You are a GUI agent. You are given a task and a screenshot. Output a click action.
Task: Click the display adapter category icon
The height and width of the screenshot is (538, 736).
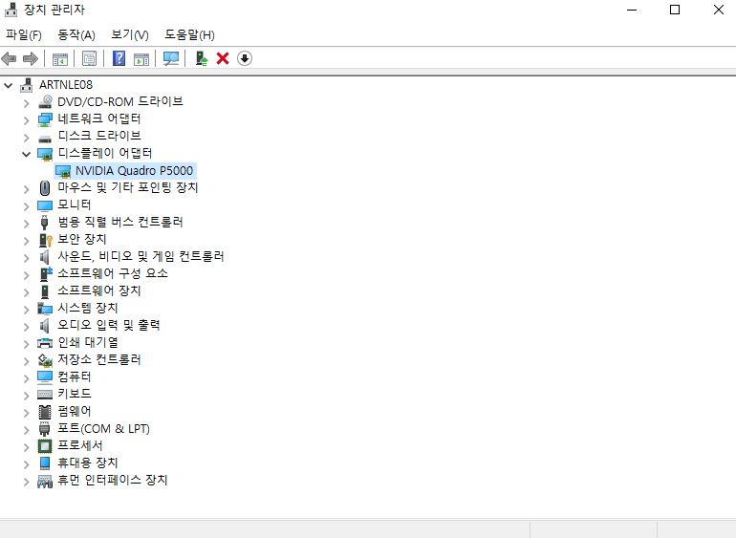tap(45, 154)
